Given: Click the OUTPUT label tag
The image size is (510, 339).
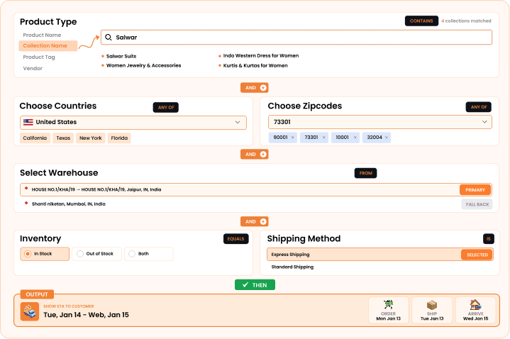Looking at the screenshot, I should [37, 294].
